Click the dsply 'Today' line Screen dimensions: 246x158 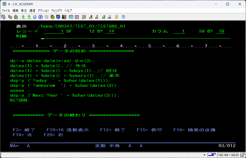(61, 81)
